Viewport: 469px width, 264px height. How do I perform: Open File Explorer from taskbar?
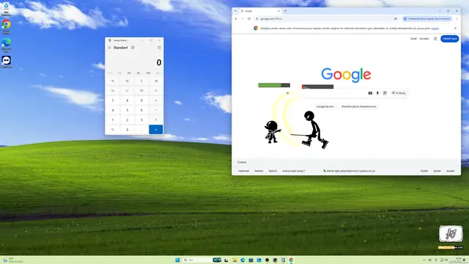coord(234,260)
